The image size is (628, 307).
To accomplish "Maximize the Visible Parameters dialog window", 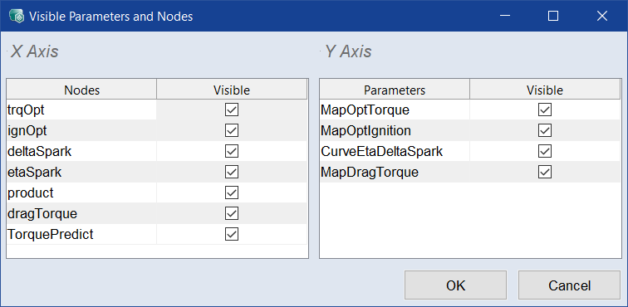I will (553, 16).
